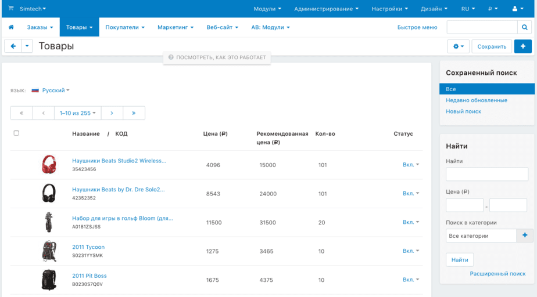Click the top quick search input box
This screenshot has height=297, width=537.
click(x=482, y=27)
